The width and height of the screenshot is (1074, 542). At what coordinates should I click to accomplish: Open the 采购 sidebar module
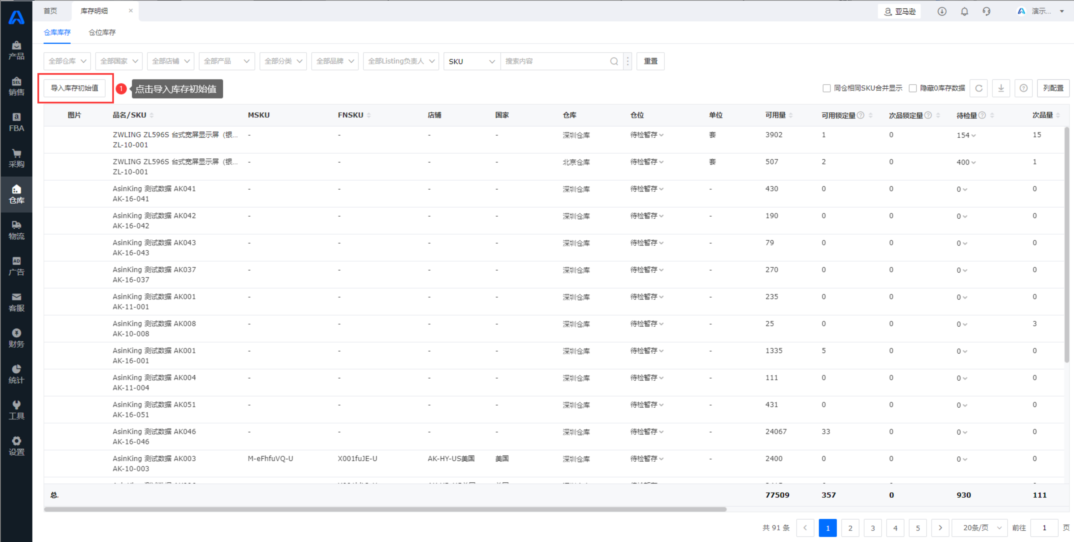pos(16,158)
